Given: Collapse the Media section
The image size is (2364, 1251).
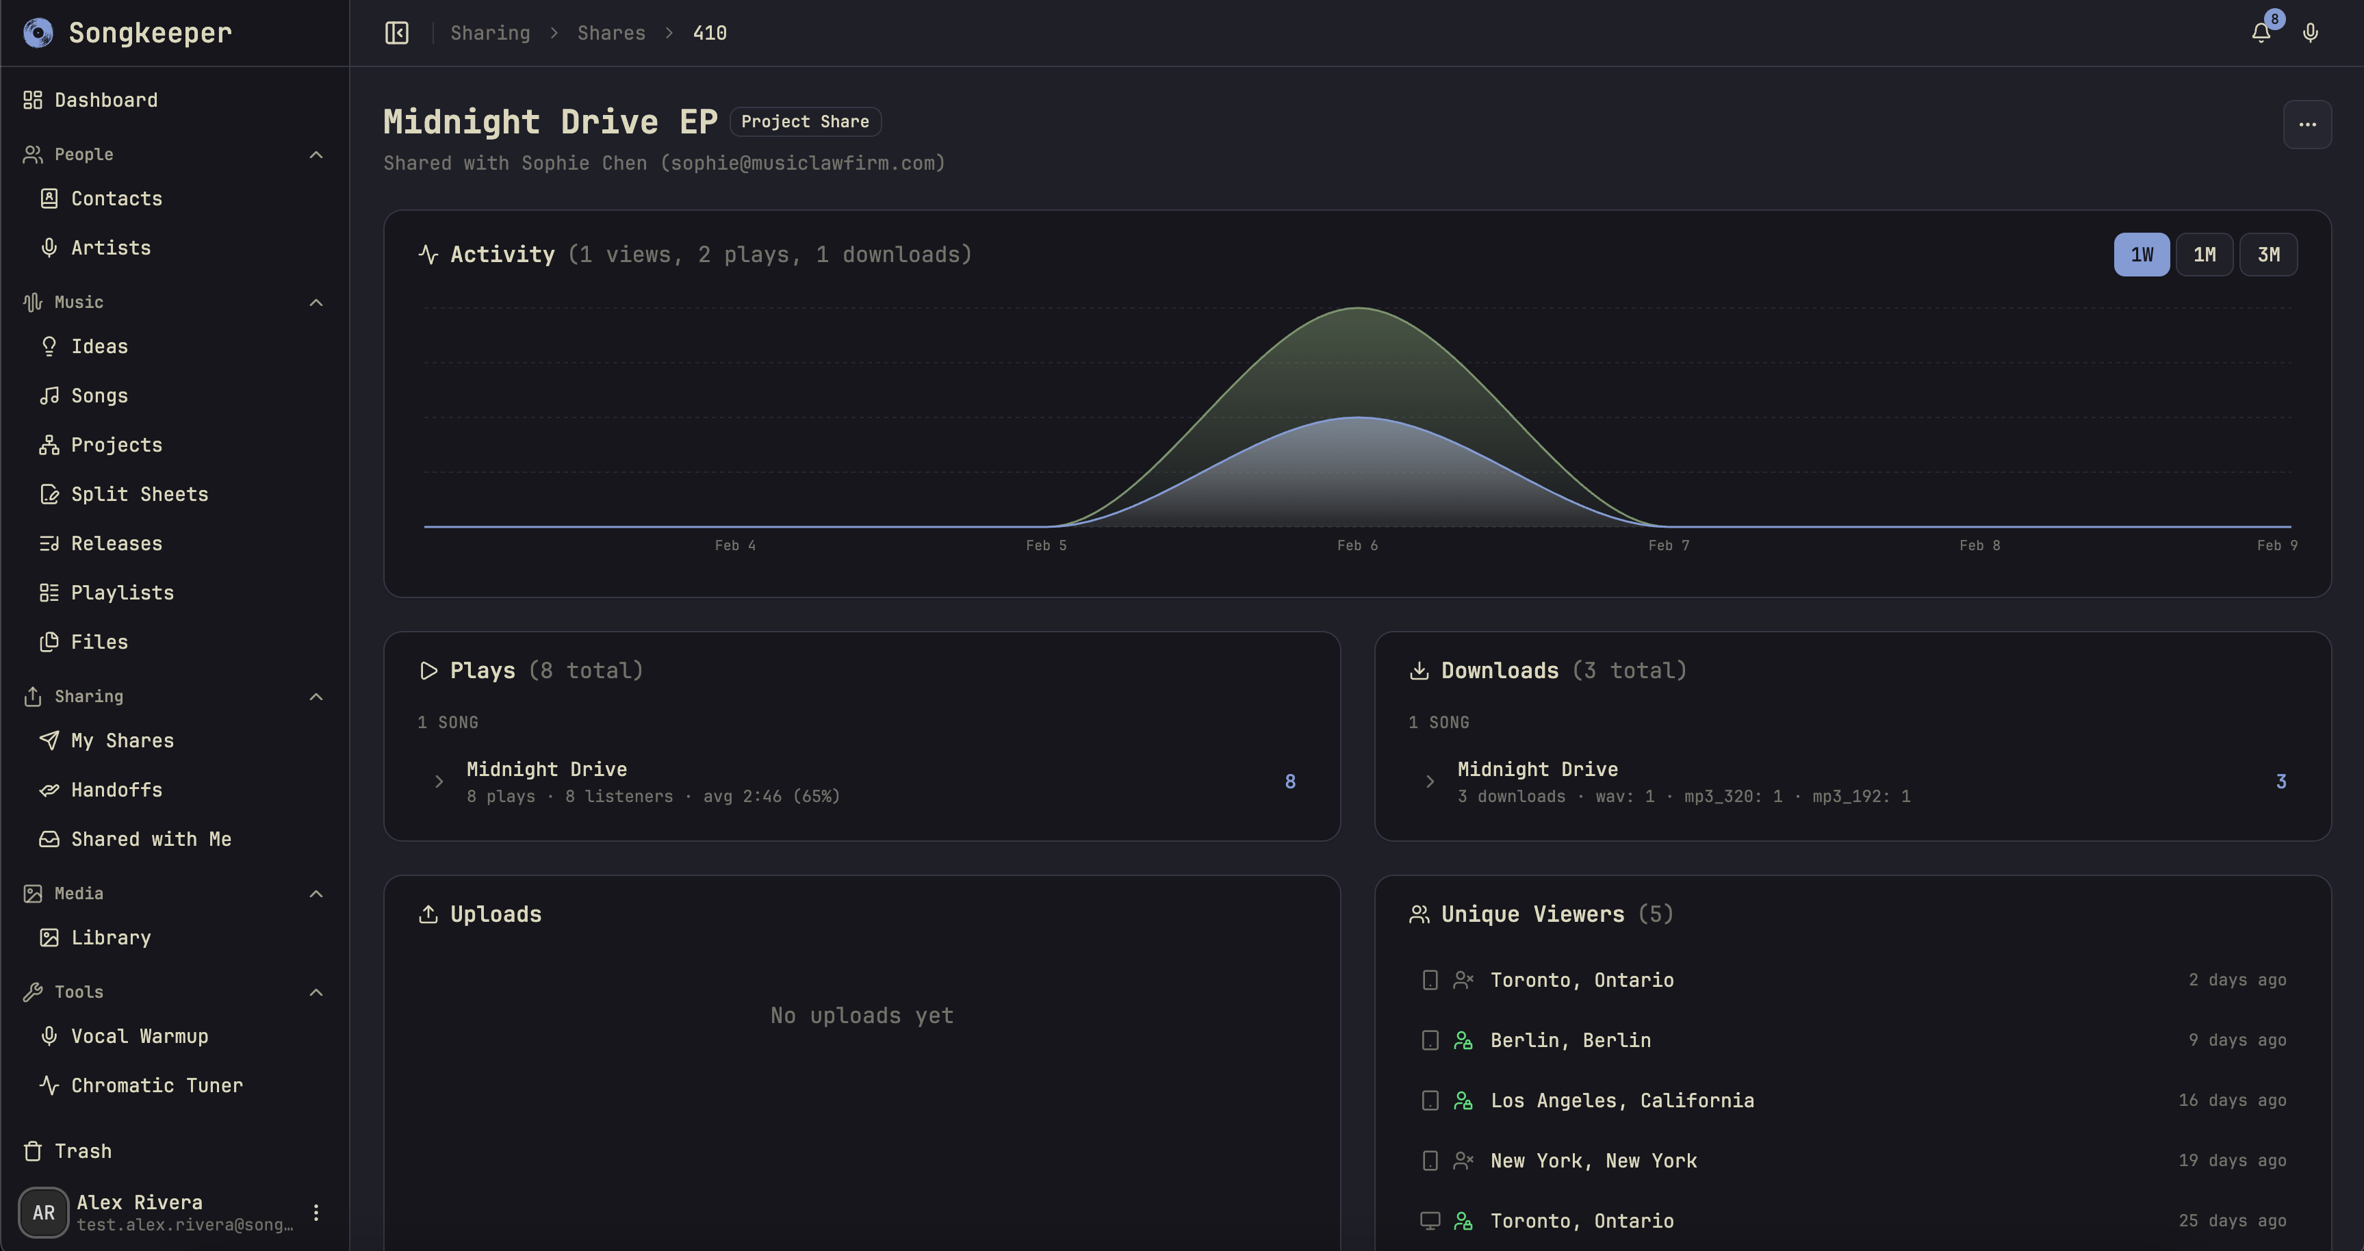Looking at the screenshot, I should click(316, 893).
